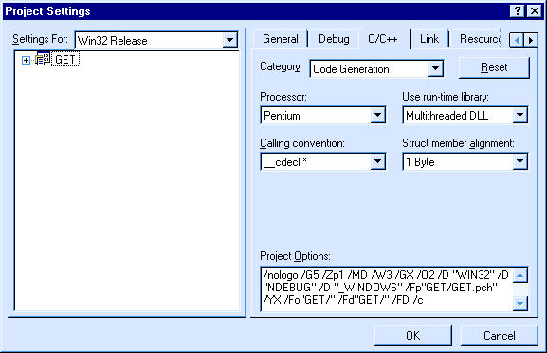This screenshot has width=547, height=353.
Task: Open the Settings For dropdown arrow
Action: point(230,40)
